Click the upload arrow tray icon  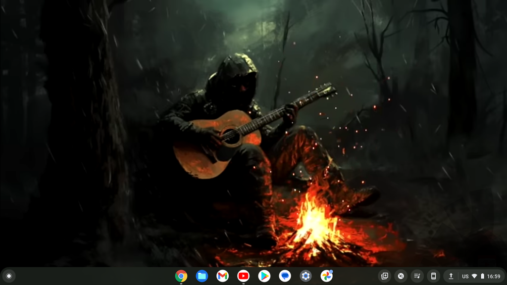[x=451, y=276]
